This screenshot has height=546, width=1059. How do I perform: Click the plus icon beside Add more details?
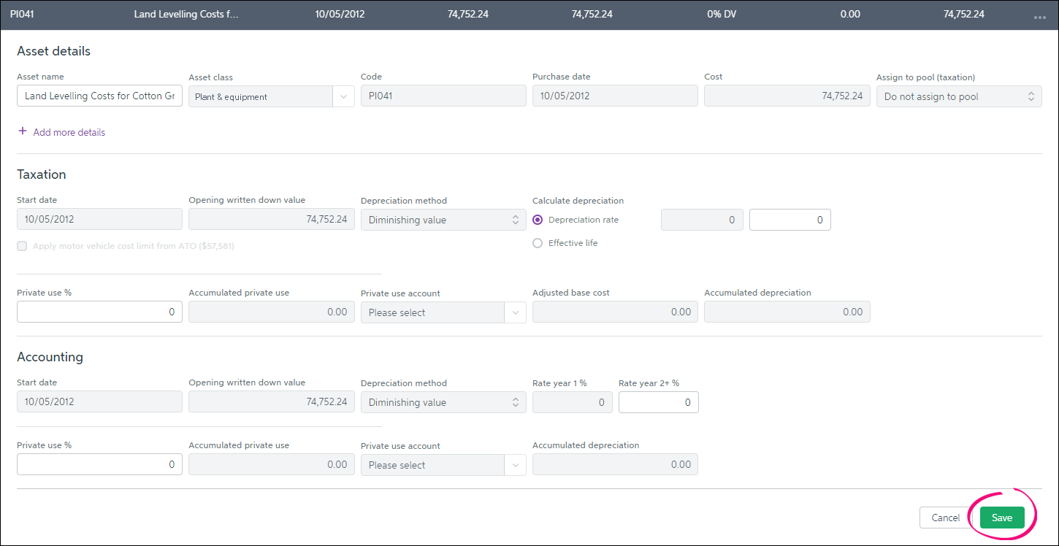coord(23,132)
